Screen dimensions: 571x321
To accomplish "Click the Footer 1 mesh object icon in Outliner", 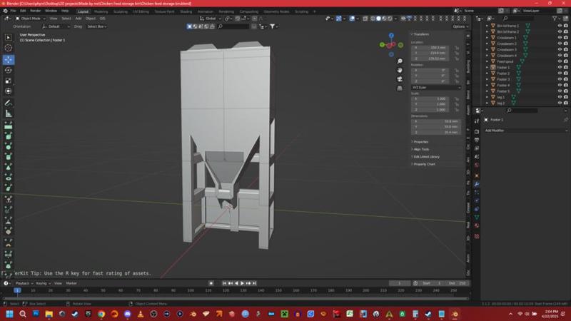I will [493, 67].
